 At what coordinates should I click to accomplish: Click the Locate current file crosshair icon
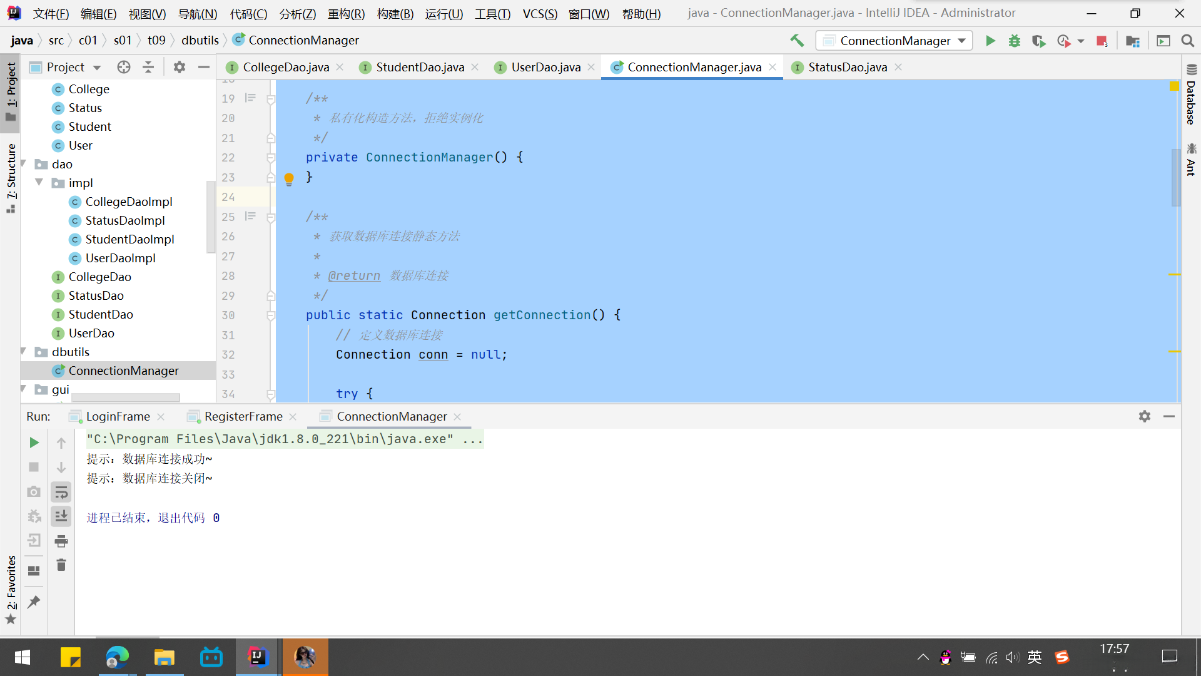click(124, 67)
